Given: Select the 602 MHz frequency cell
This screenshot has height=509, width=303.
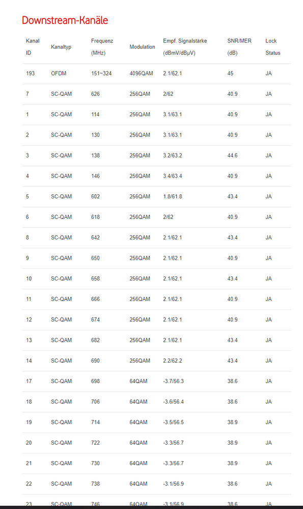Looking at the screenshot, I should 95,196.
